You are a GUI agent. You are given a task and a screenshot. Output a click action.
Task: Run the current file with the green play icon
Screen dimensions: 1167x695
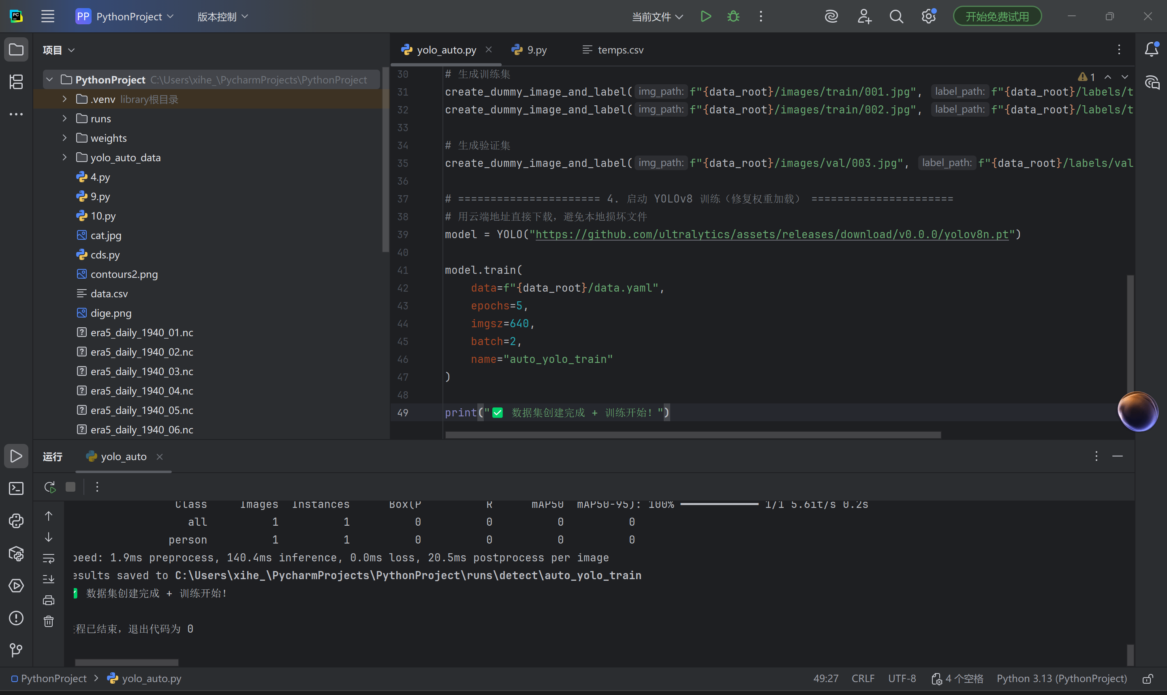(x=705, y=16)
